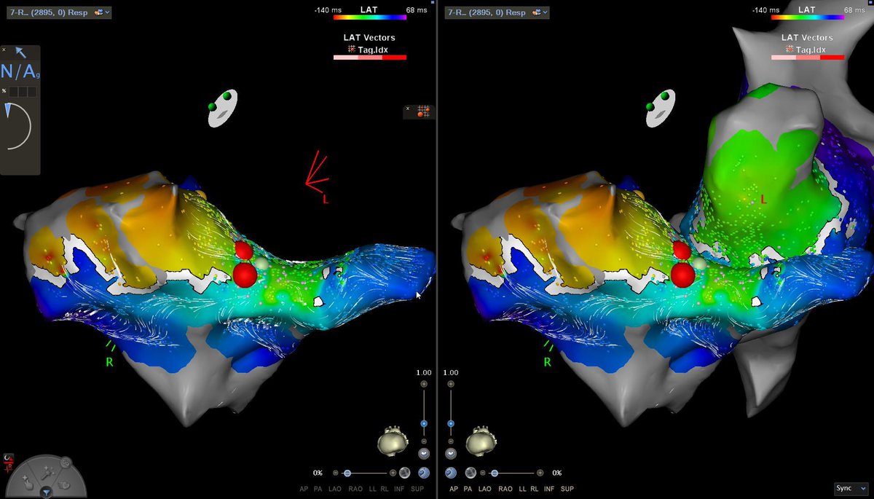Click the LAT color scale bar in left viewer
The height and width of the screenshot is (499, 874).
(x=370, y=16)
